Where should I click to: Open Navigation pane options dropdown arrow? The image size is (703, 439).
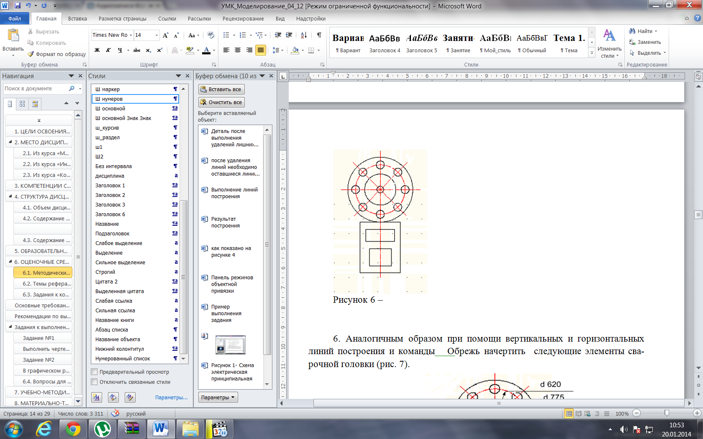pos(71,76)
